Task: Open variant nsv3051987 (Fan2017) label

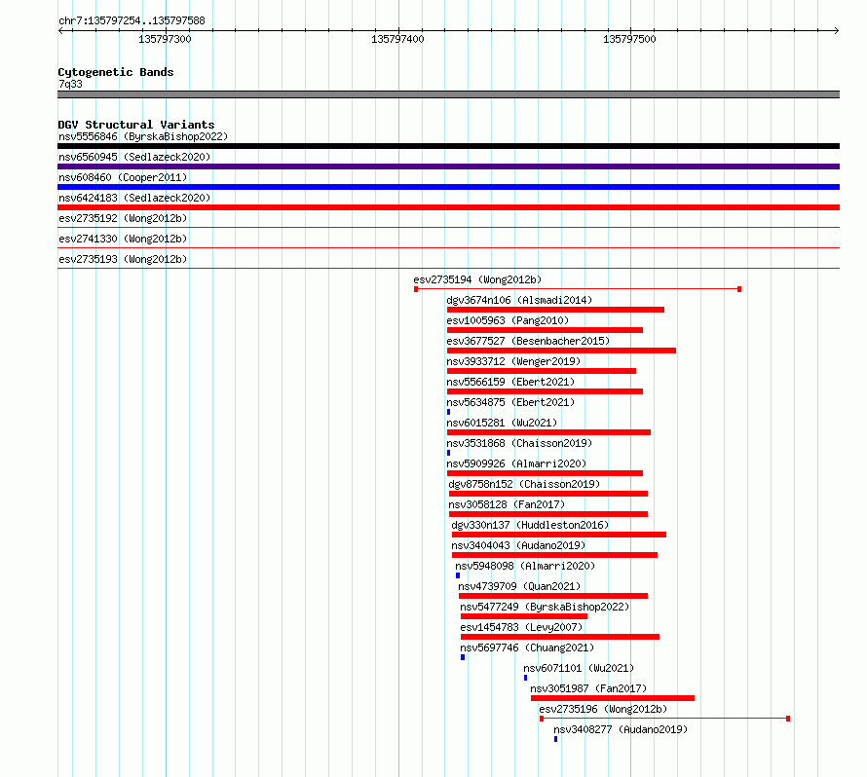Action: pos(588,688)
